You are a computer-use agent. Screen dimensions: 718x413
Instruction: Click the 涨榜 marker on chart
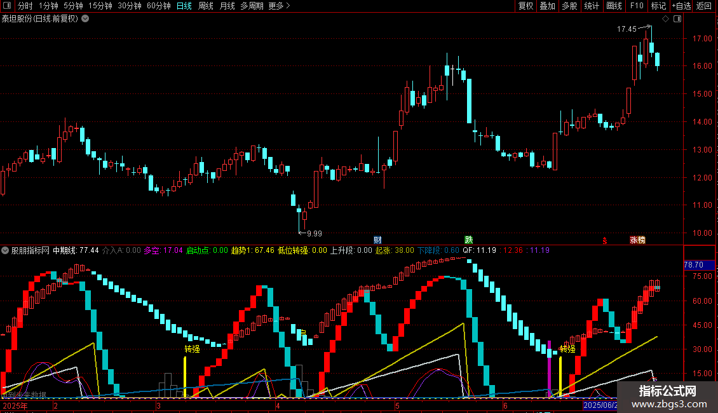[x=637, y=240]
